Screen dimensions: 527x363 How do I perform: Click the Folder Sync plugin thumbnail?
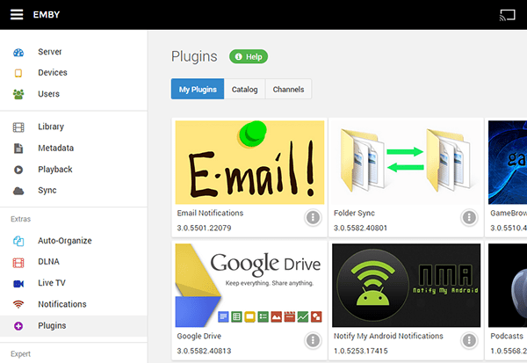406,163
